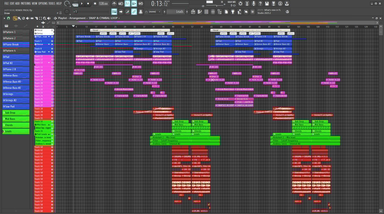This screenshot has width=384, height=214.
Task: Collapse the Pian..reak track group arrow
Action: point(49,37)
